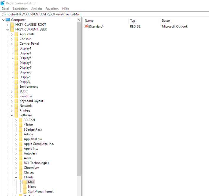This screenshot has height=196, width=209.
Task: Expand the Classes key
Action: (16, 172)
